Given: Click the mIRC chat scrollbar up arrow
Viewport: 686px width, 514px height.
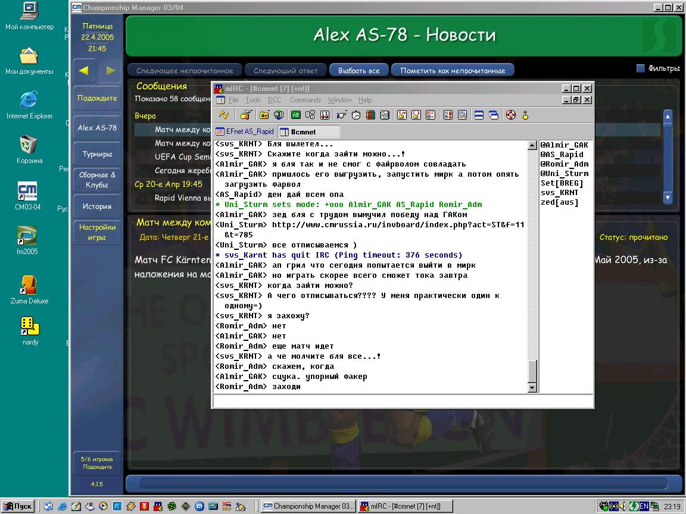Looking at the screenshot, I should [532, 145].
